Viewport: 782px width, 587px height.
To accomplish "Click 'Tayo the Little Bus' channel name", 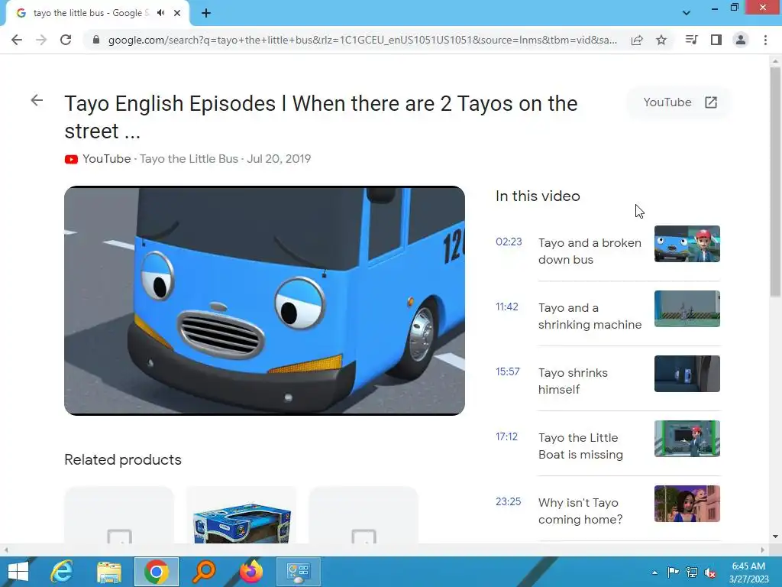I will point(189,159).
